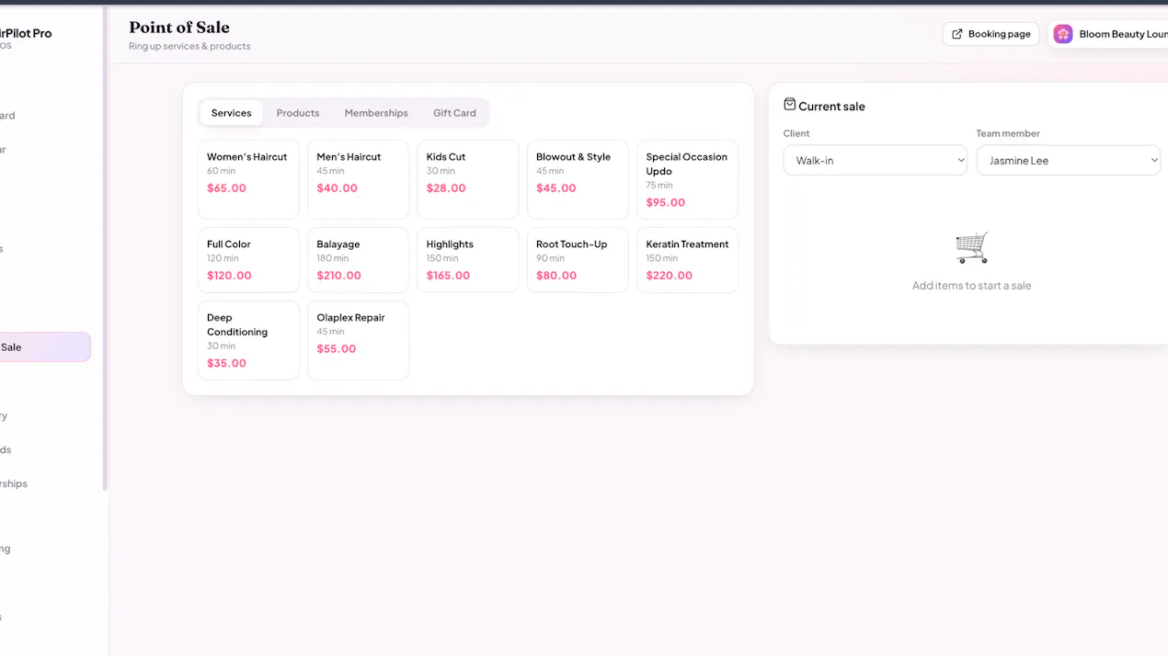Click the $210.00 Balayage price
Screen dimensions: 1168x656
tap(338, 276)
